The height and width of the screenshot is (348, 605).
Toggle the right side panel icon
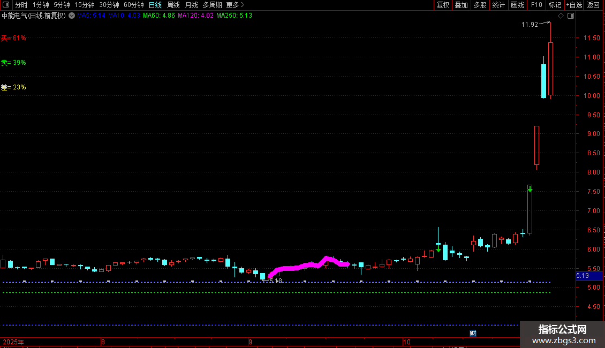571,16
